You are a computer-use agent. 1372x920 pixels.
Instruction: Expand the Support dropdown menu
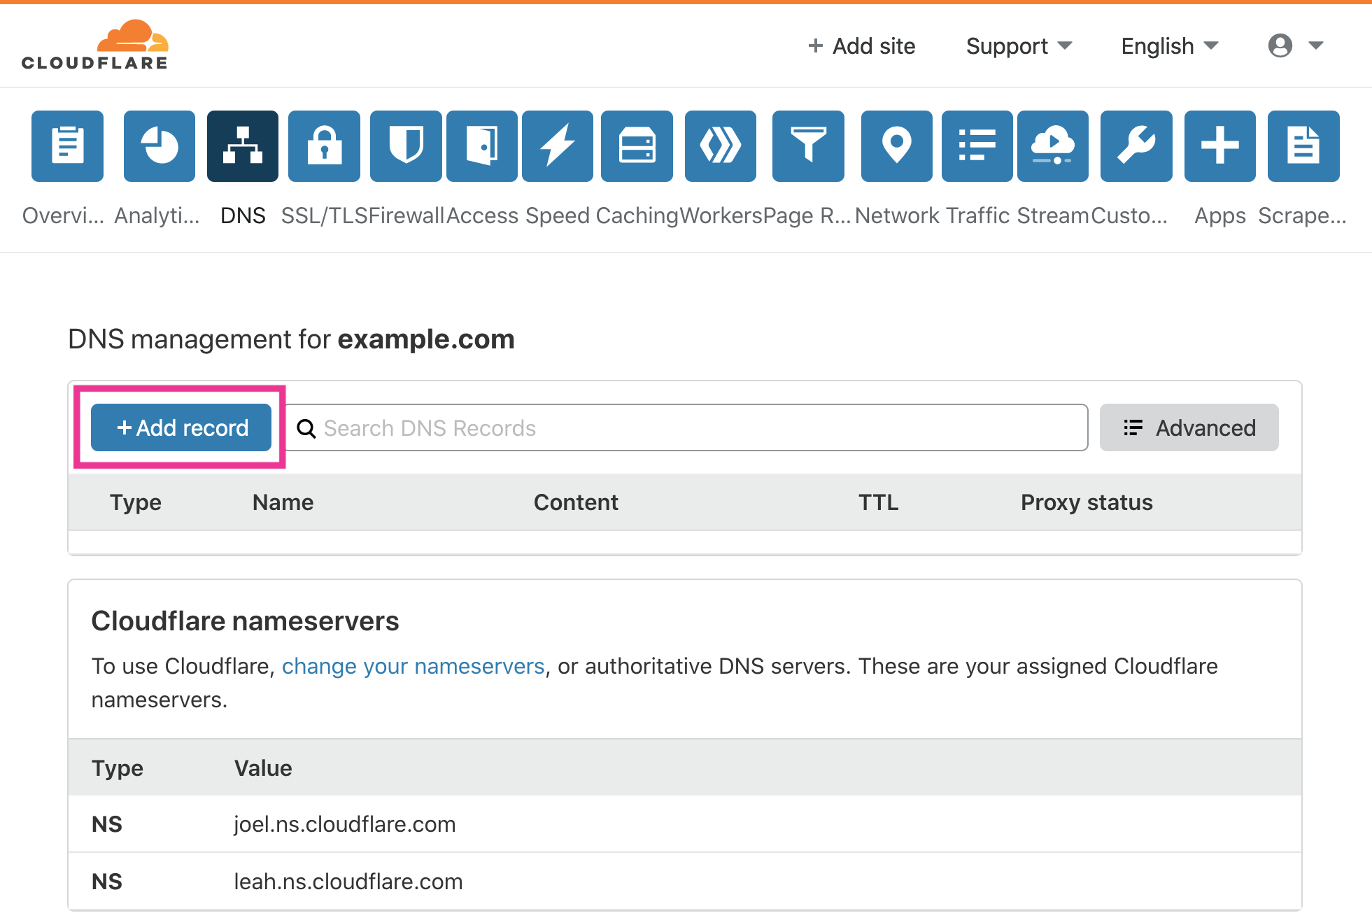(1019, 46)
